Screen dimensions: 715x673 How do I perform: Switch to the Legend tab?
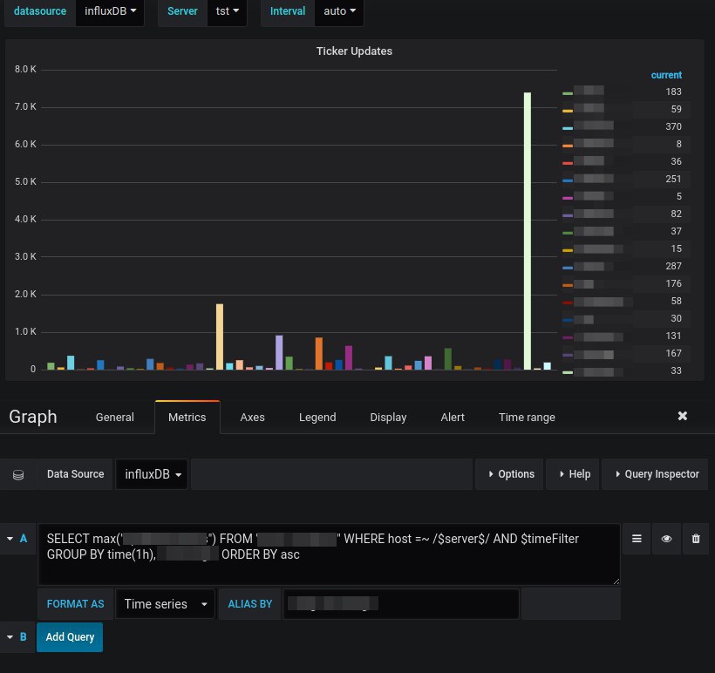point(317,418)
